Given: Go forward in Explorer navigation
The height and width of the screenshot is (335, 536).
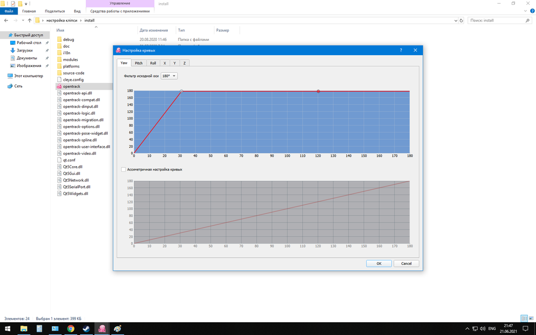Looking at the screenshot, I should point(16,20).
